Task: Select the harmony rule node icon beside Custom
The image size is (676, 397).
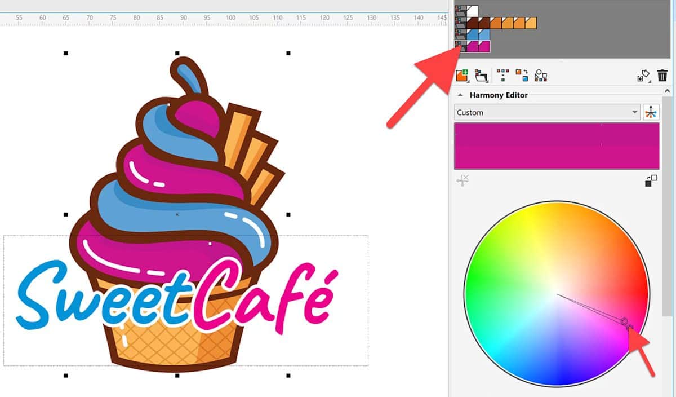Action: [651, 112]
